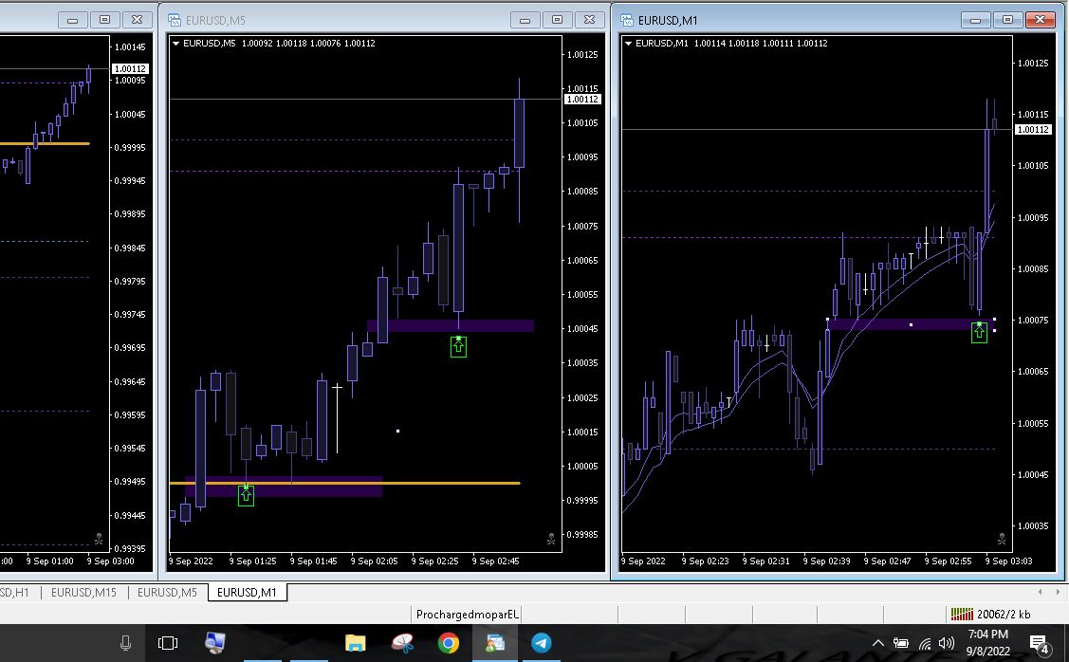Launch Google Chrome from the taskbar

tap(449, 643)
